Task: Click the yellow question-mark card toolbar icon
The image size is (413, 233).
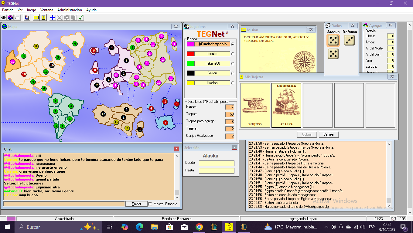Action: point(43,18)
